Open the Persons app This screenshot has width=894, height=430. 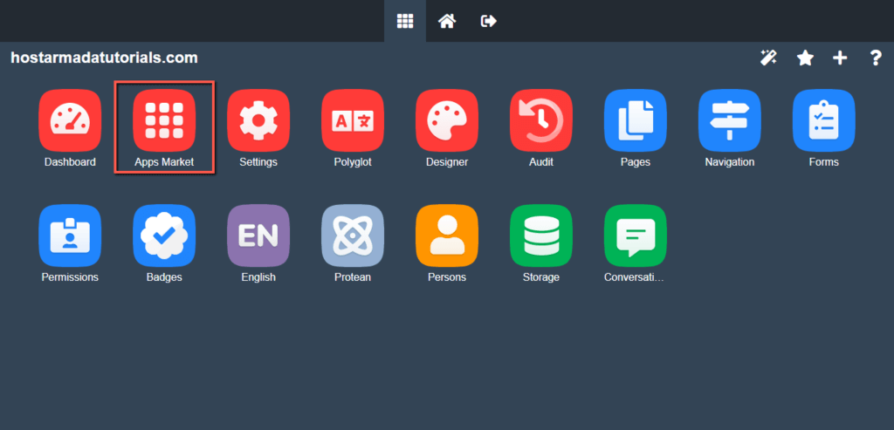coord(447,235)
